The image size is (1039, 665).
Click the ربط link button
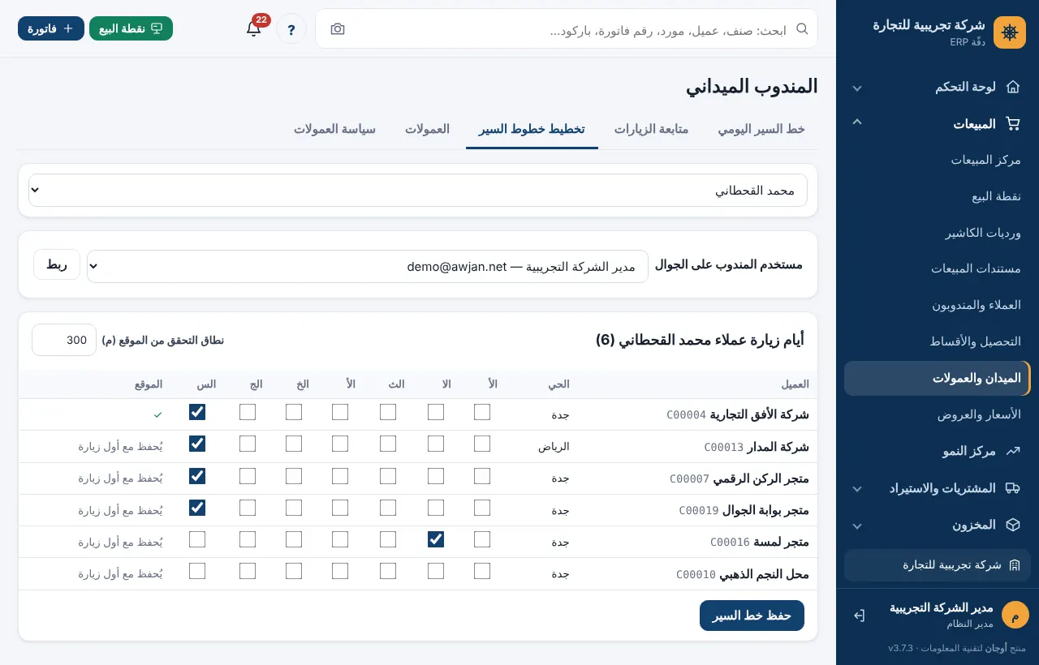[57, 264]
